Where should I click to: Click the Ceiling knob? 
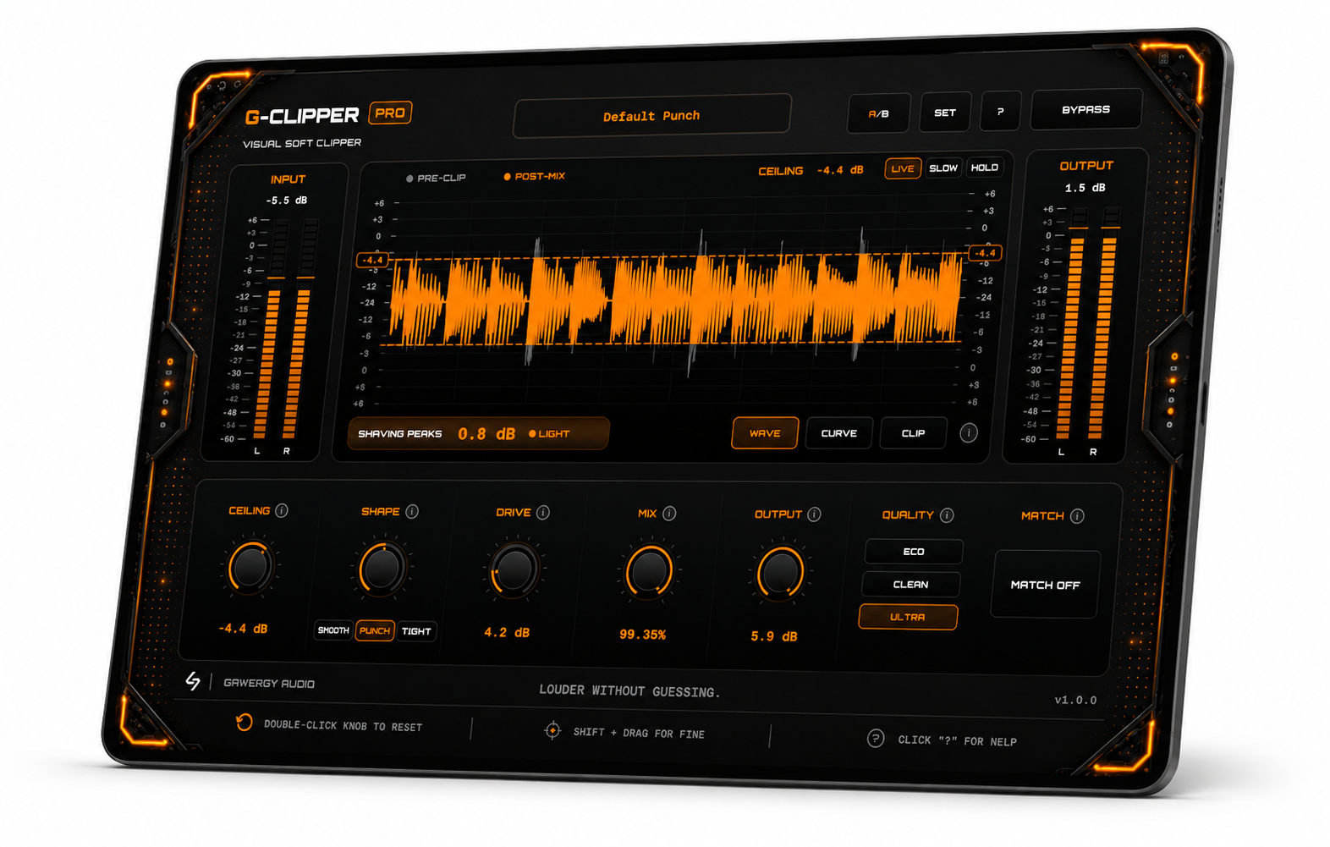click(250, 566)
